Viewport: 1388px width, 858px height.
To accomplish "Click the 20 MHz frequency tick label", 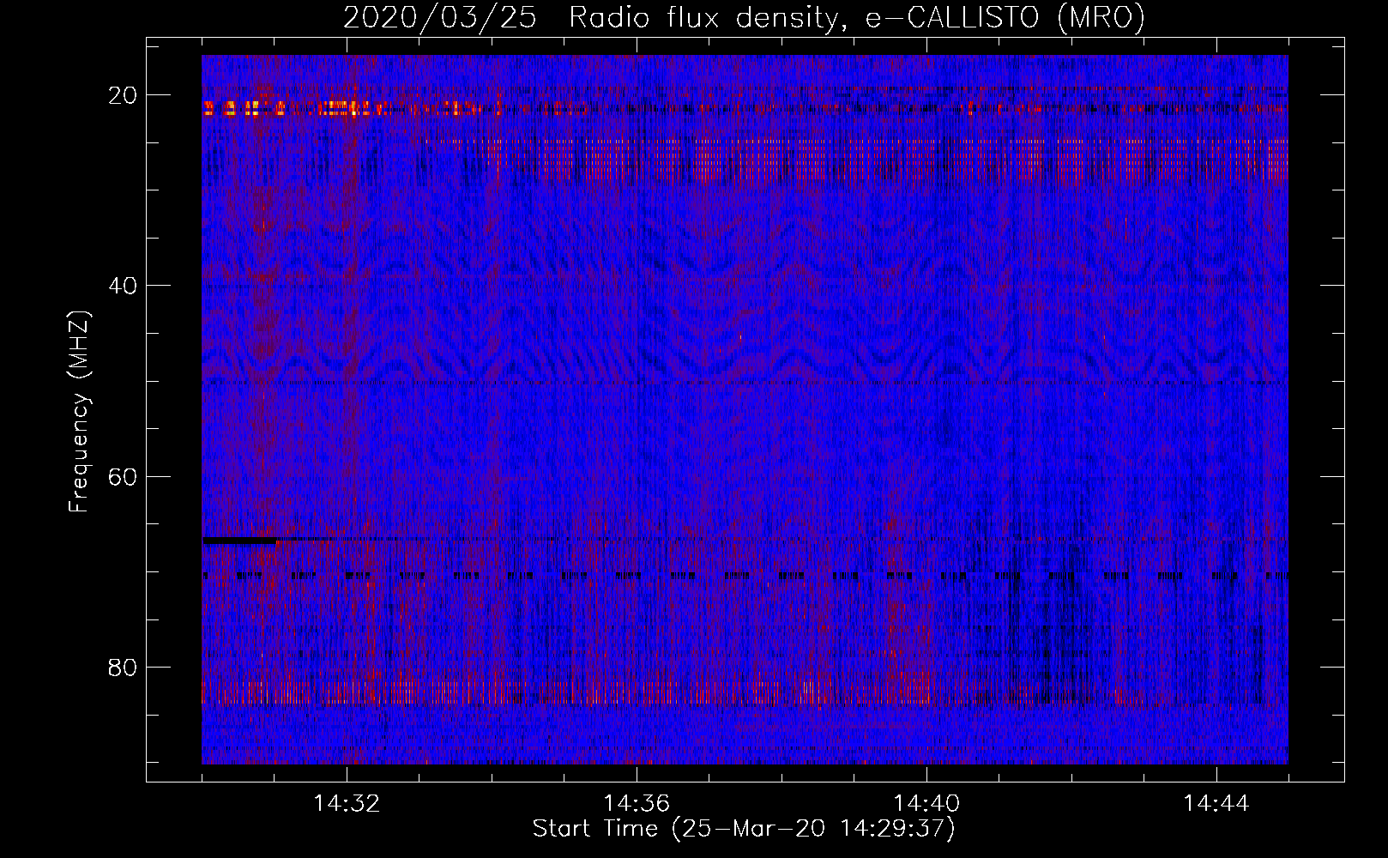I will pos(124,95).
